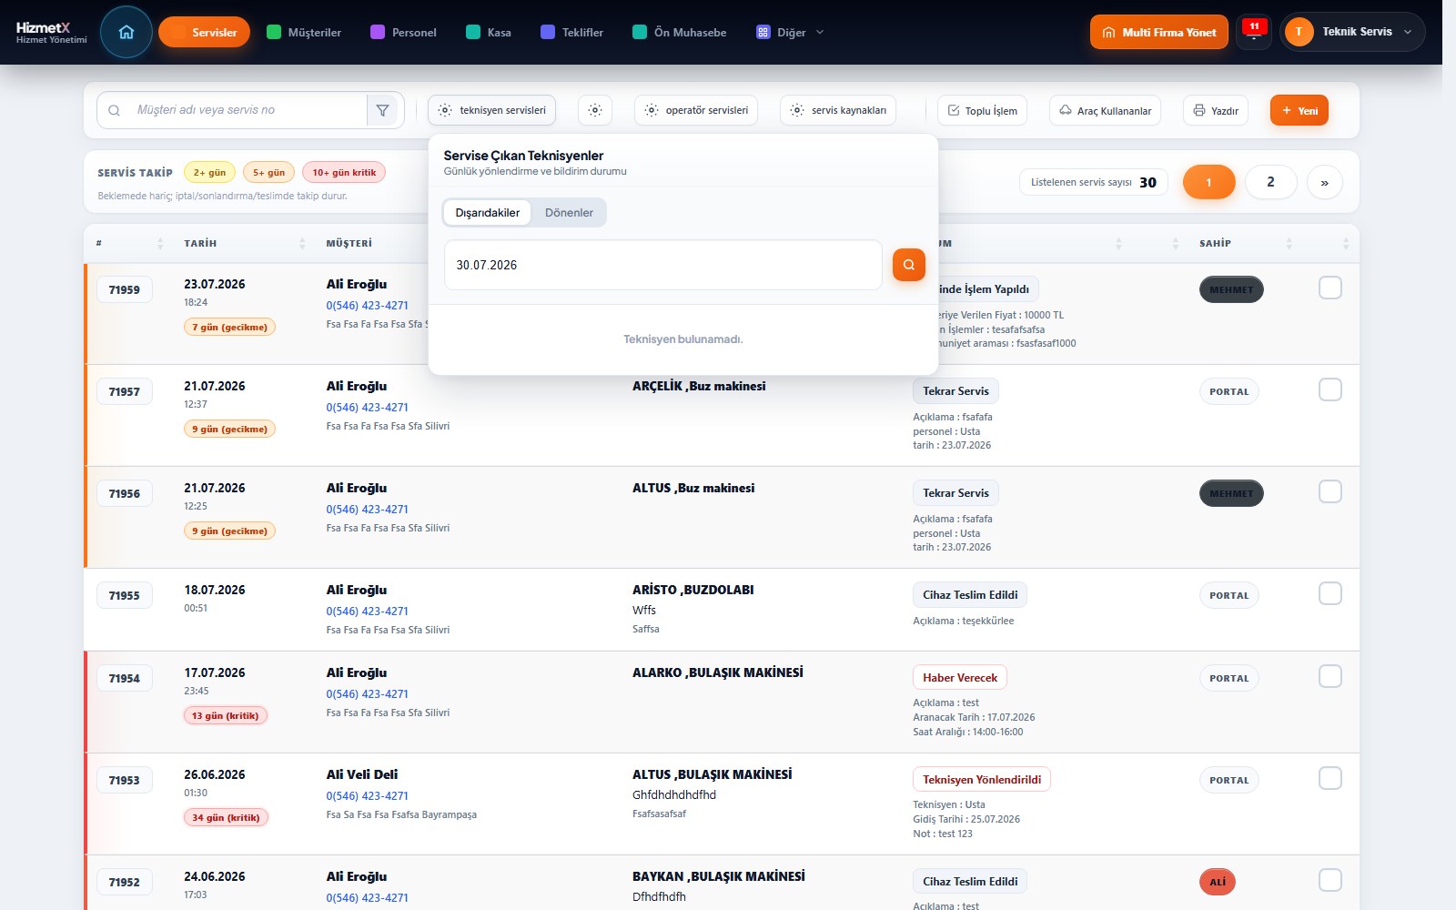1456x910 pixels.
Task: Open the Personel section
Action: click(404, 32)
